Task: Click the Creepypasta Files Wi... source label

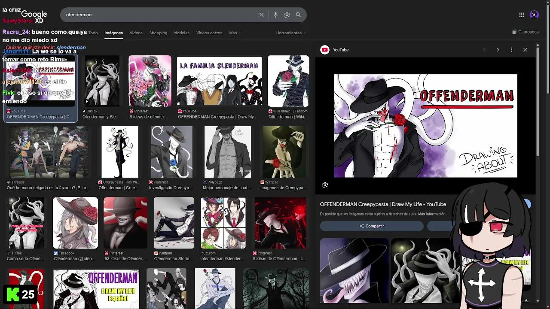Action: click(121, 182)
